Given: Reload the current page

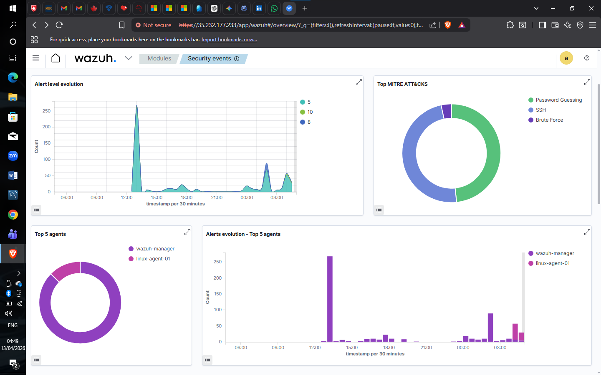Looking at the screenshot, I should [x=59, y=25].
